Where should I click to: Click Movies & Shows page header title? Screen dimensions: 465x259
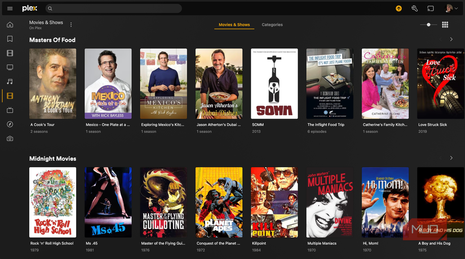pos(46,23)
